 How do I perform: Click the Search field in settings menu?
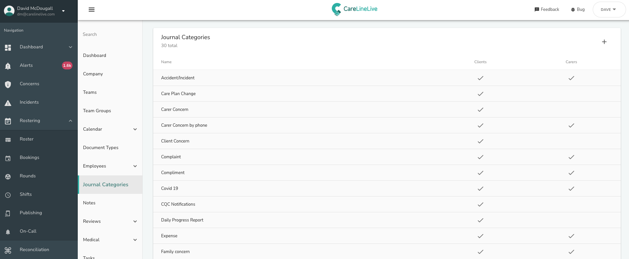(110, 35)
